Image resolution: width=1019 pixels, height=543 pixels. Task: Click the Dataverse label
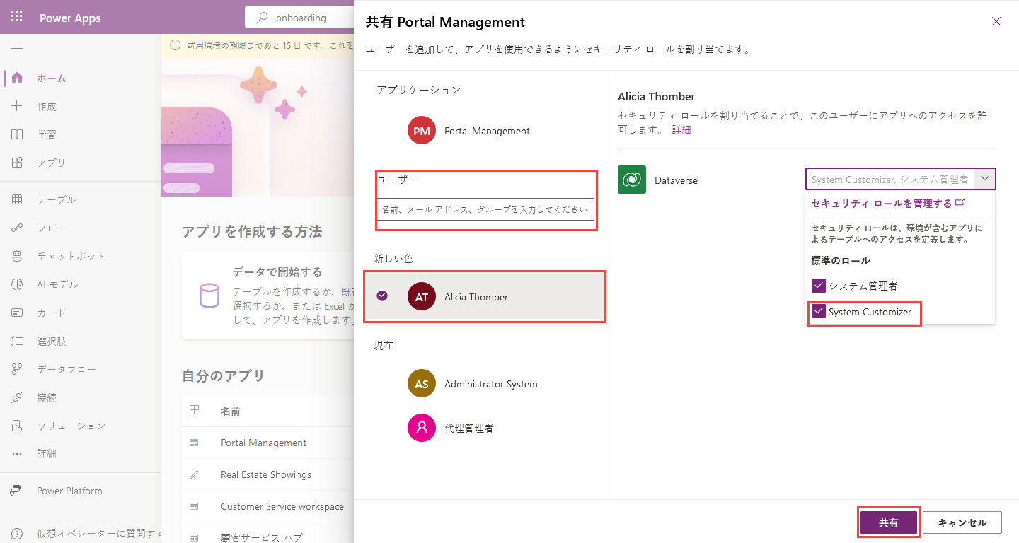point(677,180)
